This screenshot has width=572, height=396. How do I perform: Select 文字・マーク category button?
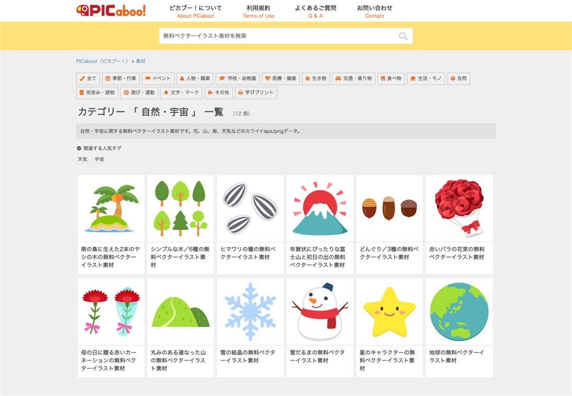181,92
